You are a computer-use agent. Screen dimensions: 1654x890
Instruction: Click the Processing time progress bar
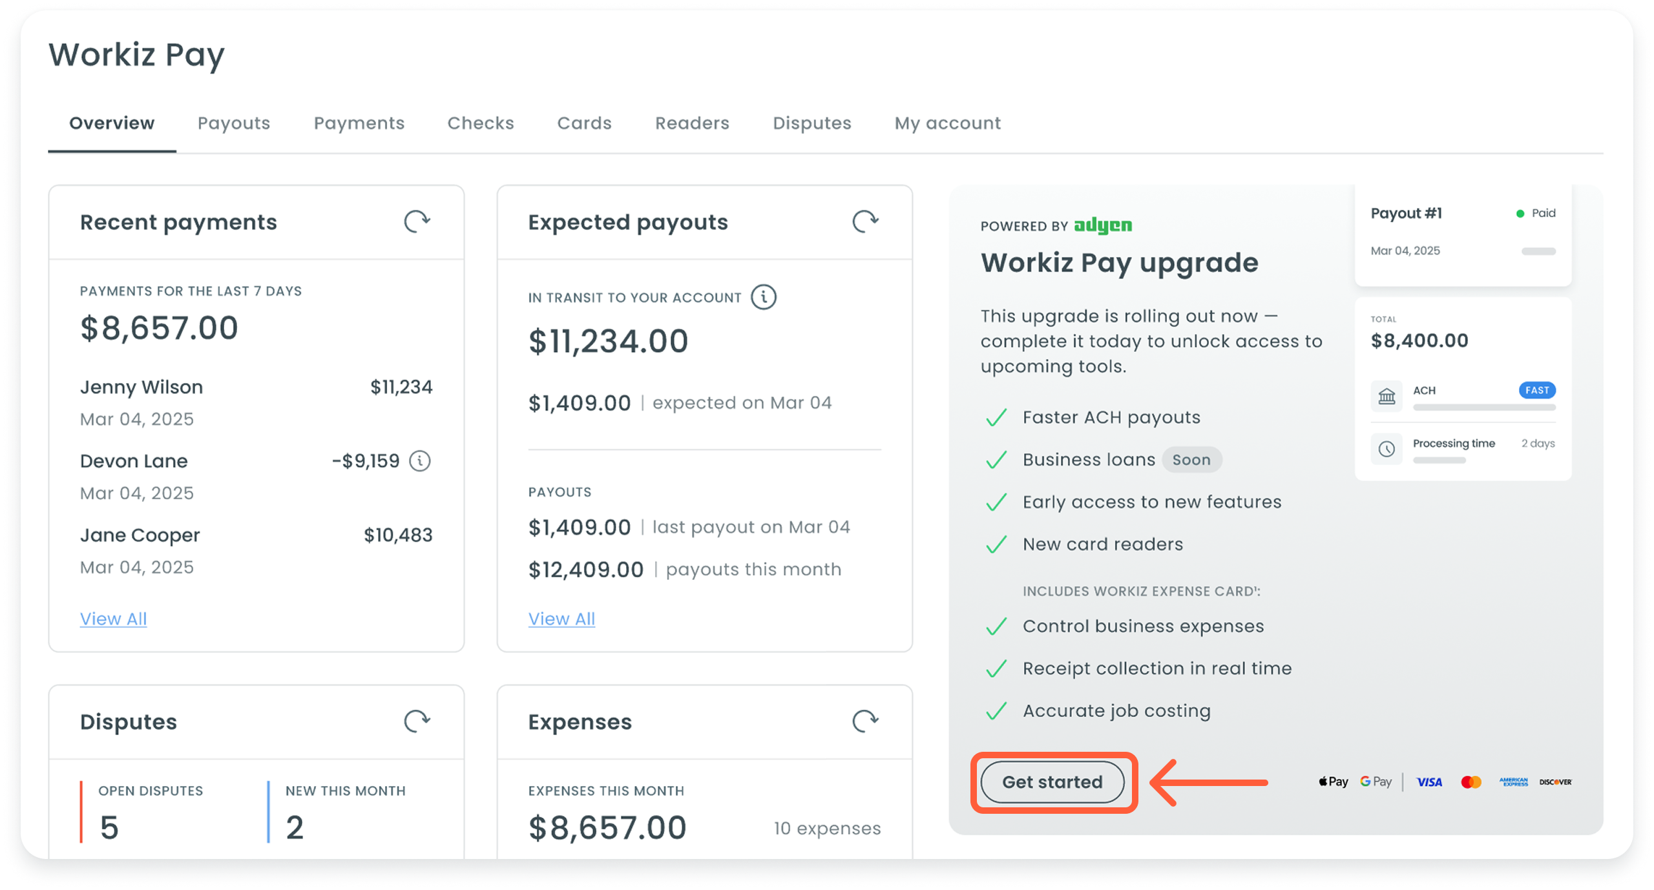pos(1439,461)
